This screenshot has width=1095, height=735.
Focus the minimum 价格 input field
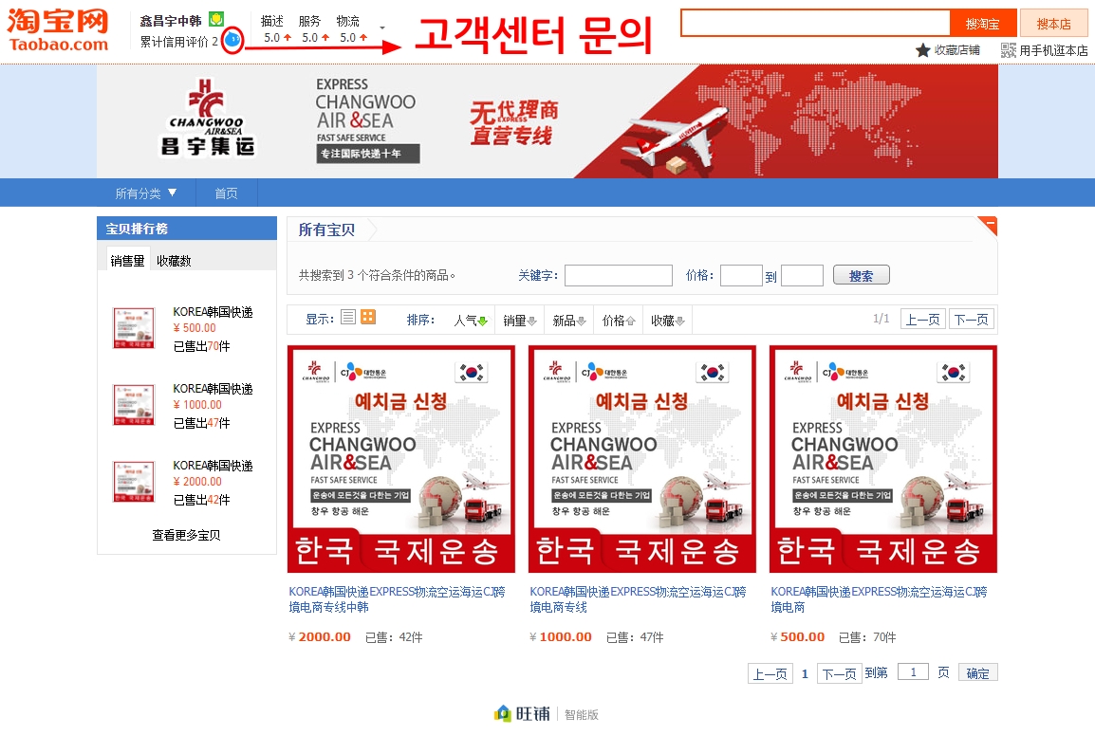(x=741, y=276)
